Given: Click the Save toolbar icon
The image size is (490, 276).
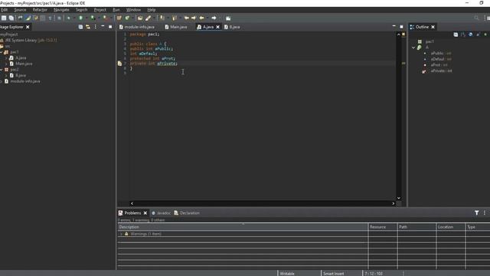Looking at the screenshot, I should (x=4, y=18).
